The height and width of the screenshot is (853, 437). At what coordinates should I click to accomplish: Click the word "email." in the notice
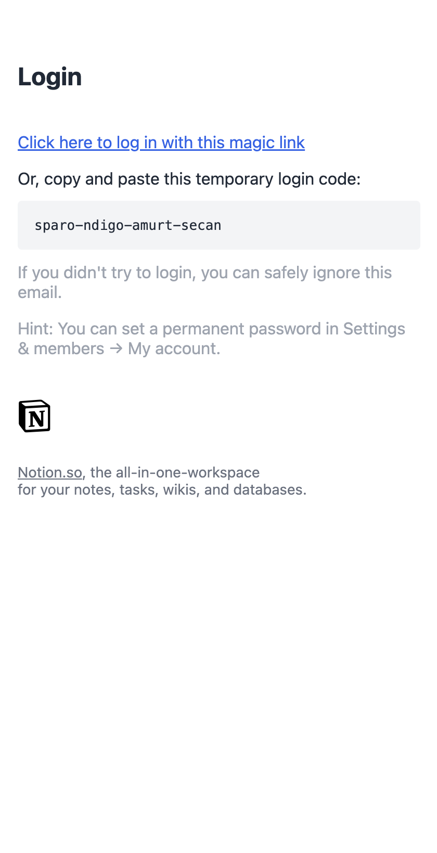pos(40,292)
